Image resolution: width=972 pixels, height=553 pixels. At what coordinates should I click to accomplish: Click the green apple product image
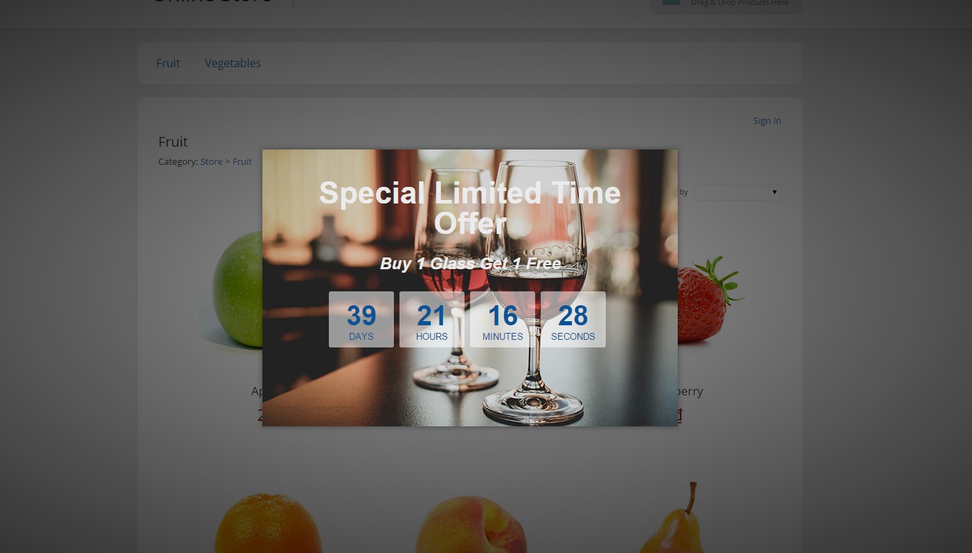[x=235, y=291]
